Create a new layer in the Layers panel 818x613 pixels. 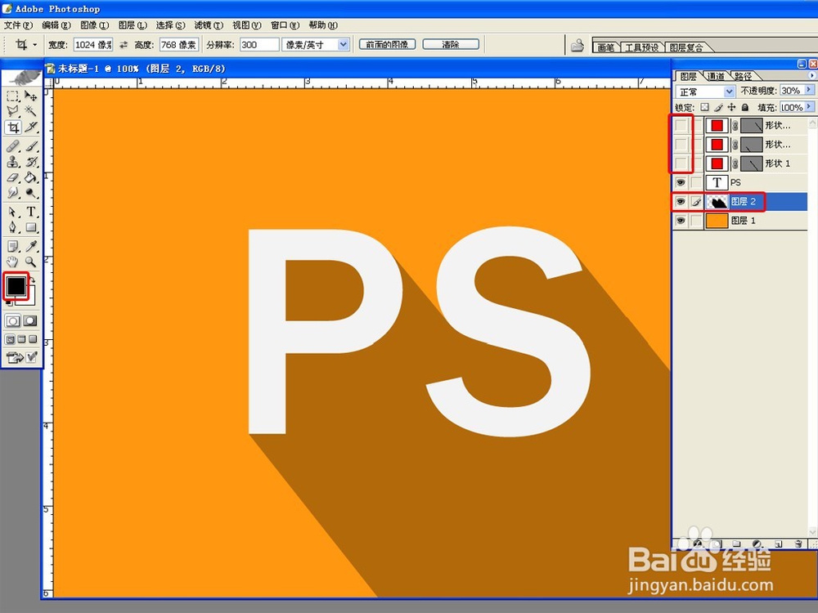778,544
